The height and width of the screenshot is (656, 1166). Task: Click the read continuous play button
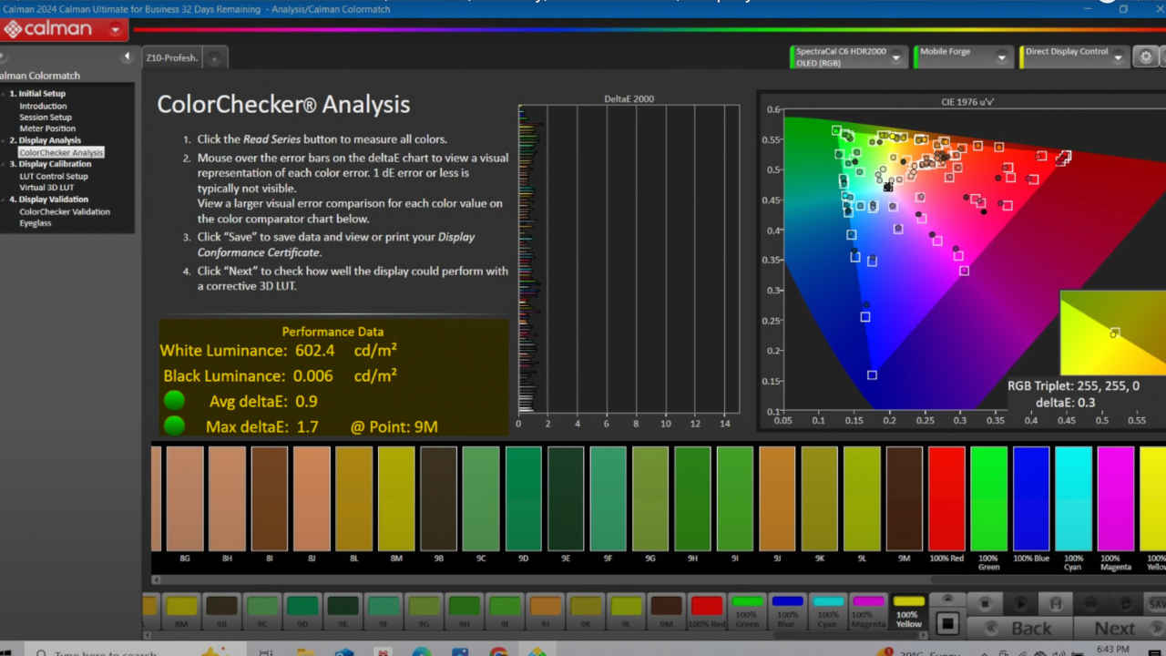point(1019,603)
